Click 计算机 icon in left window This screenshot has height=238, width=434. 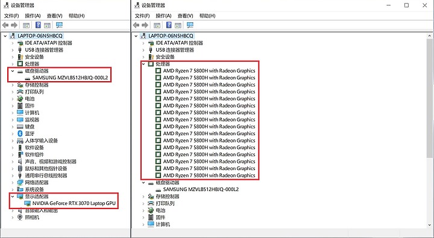pyautogui.click(x=20, y=112)
